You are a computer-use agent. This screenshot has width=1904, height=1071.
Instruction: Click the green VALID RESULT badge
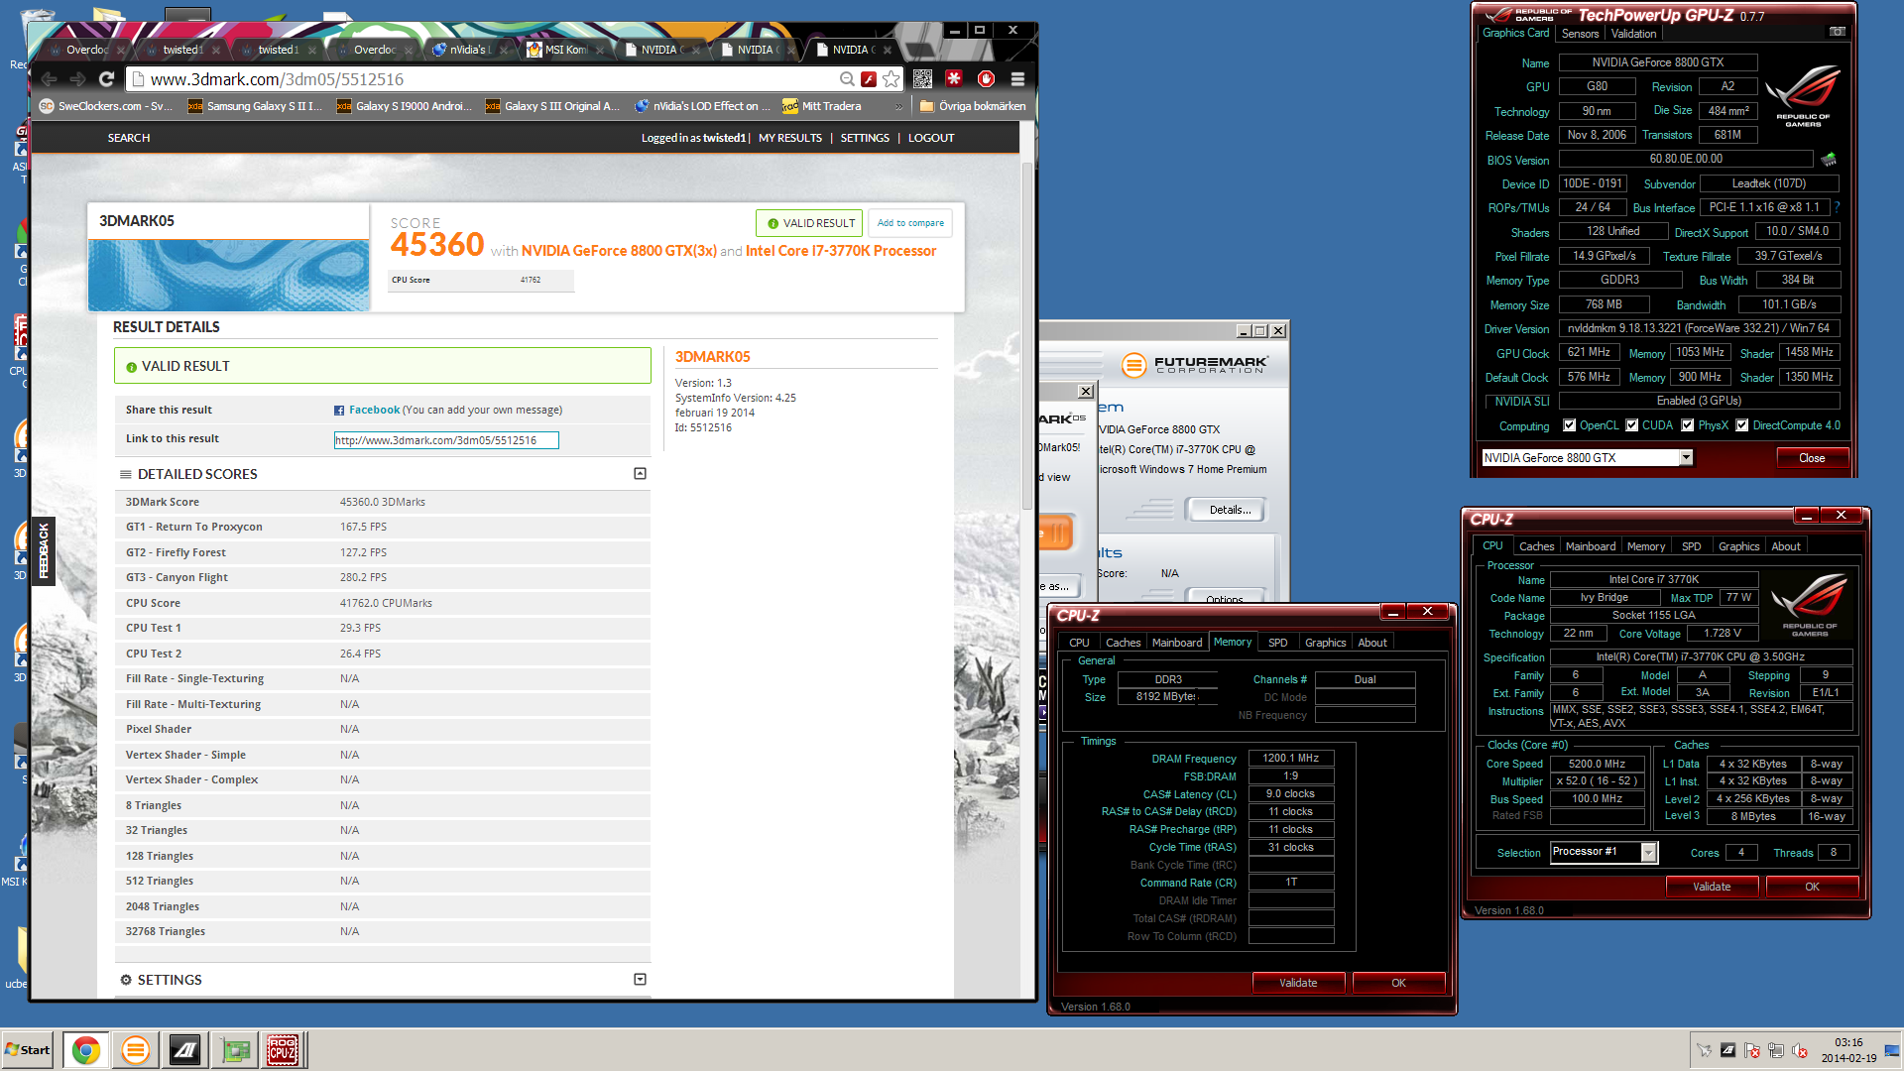point(809,223)
